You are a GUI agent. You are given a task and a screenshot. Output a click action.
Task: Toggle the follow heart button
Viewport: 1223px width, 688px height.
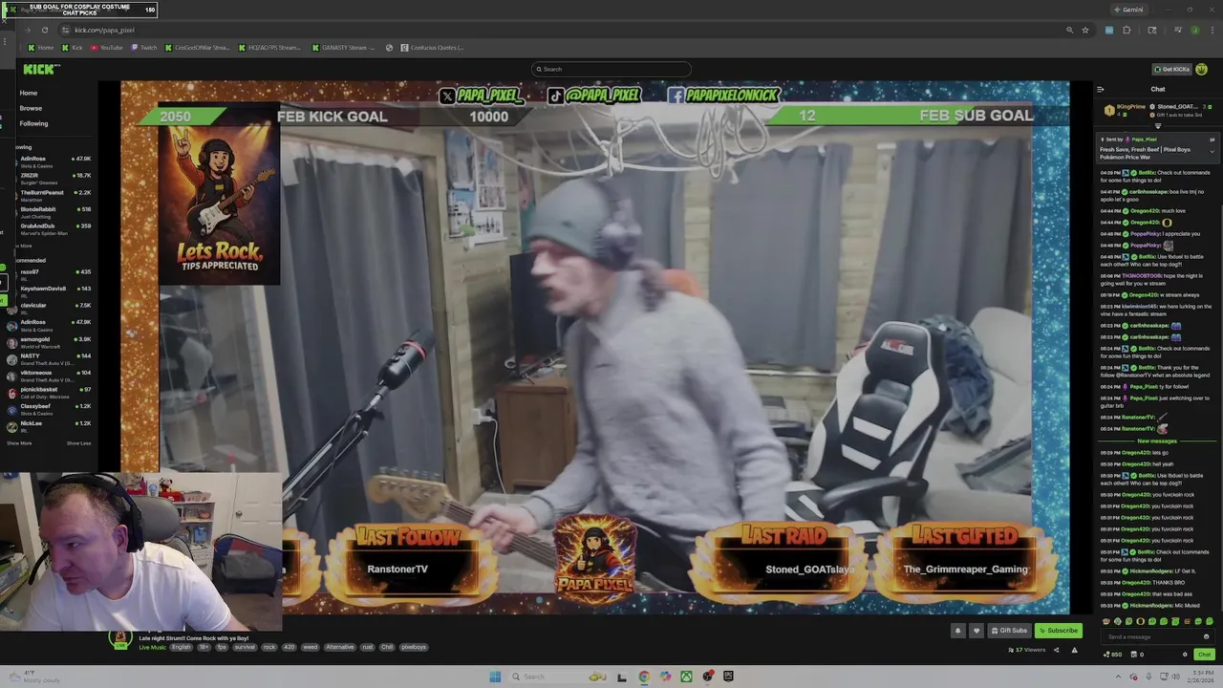pyautogui.click(x=976, y=631)
